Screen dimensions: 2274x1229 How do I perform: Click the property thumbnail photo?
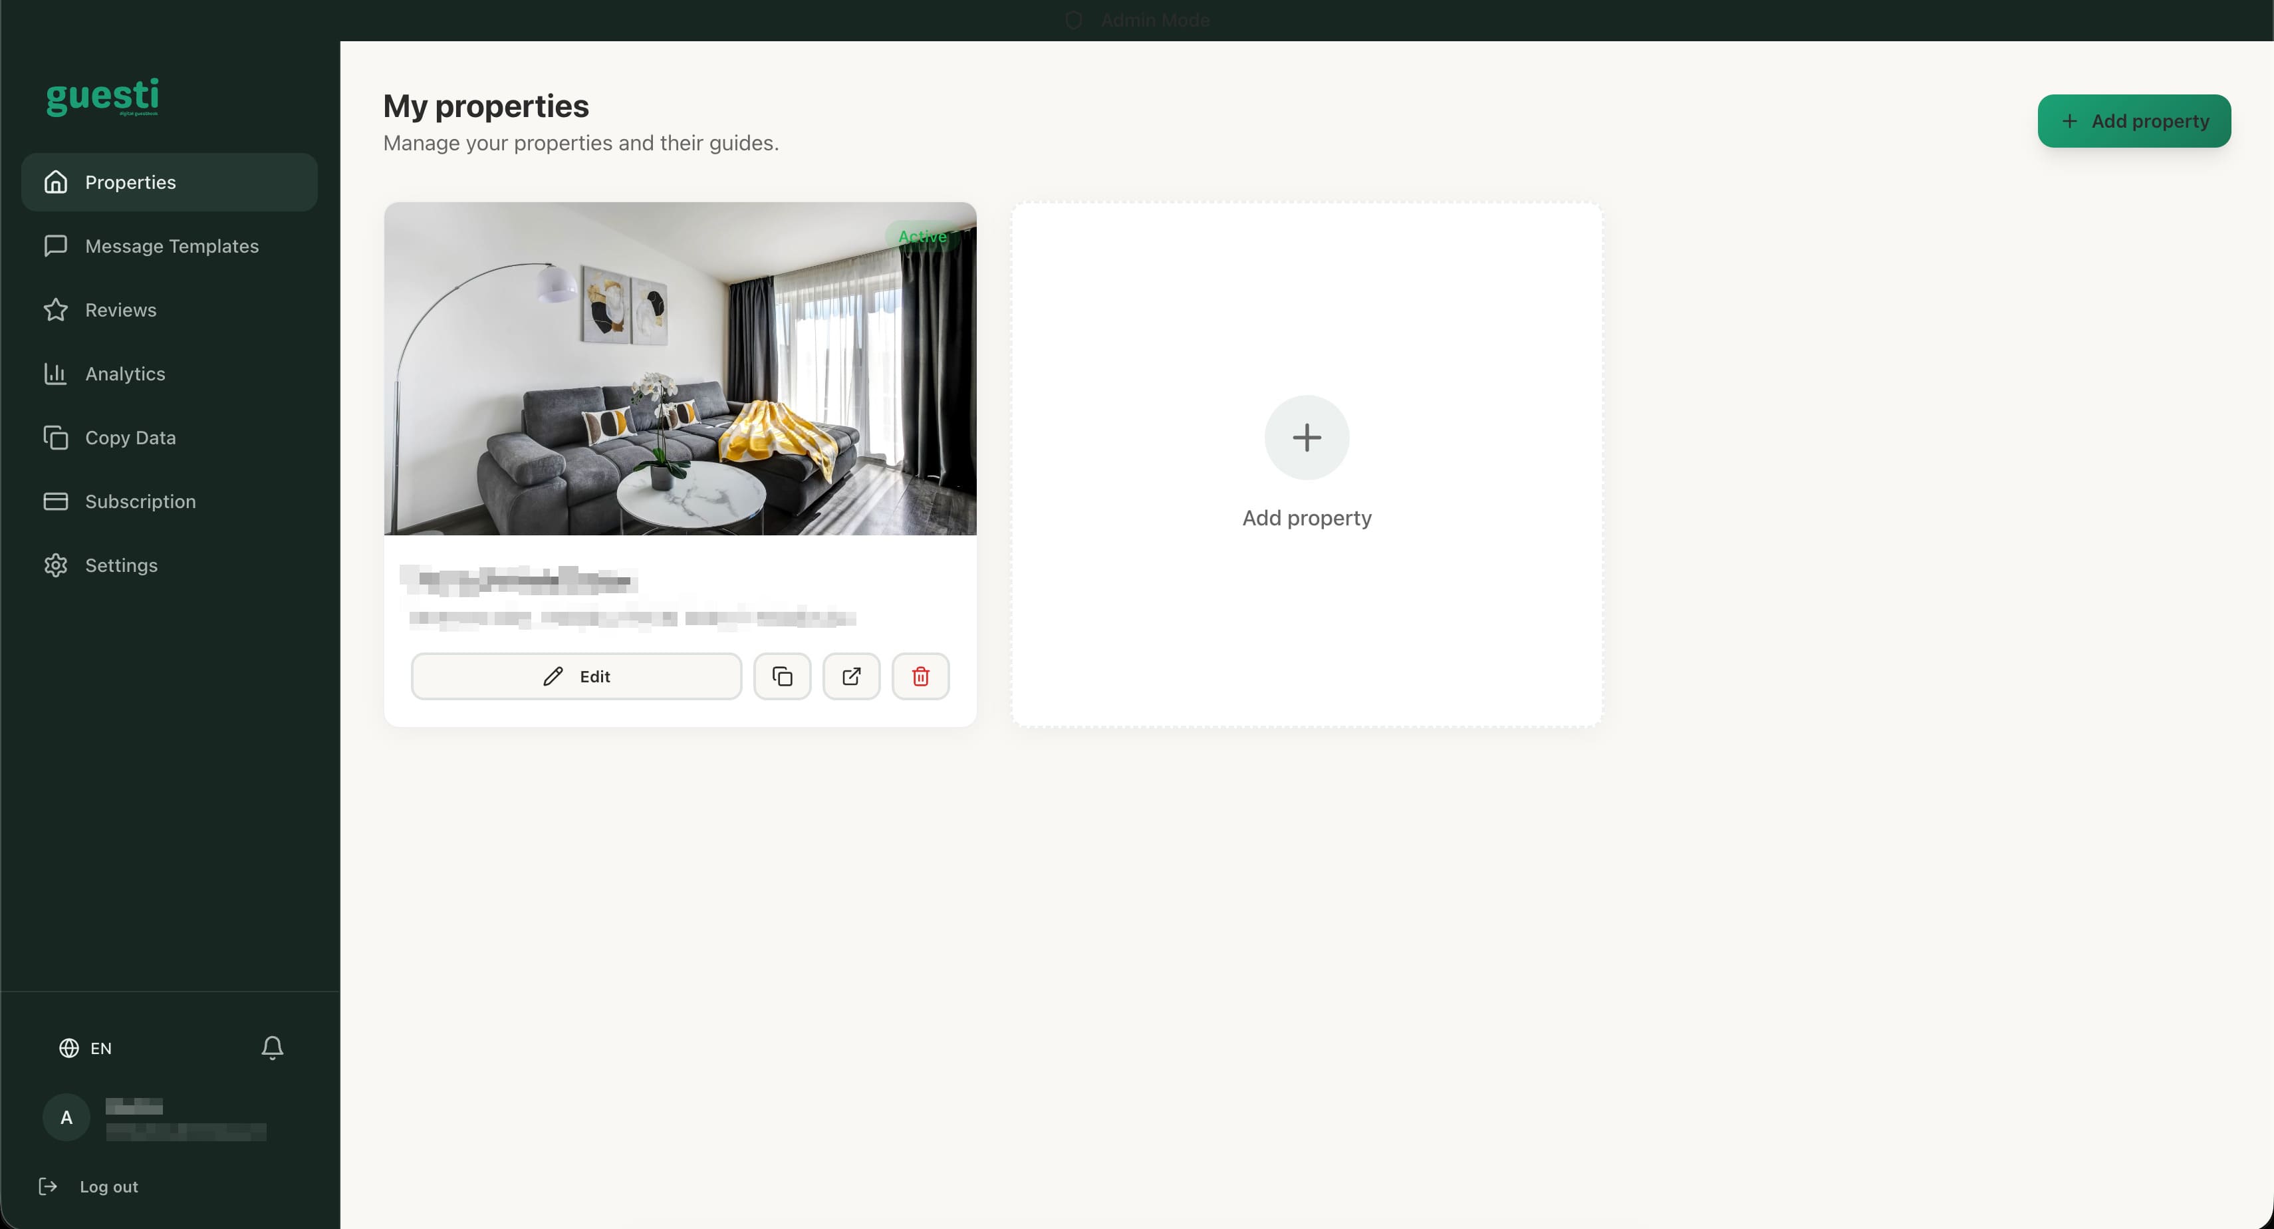(x=680, y=369)
